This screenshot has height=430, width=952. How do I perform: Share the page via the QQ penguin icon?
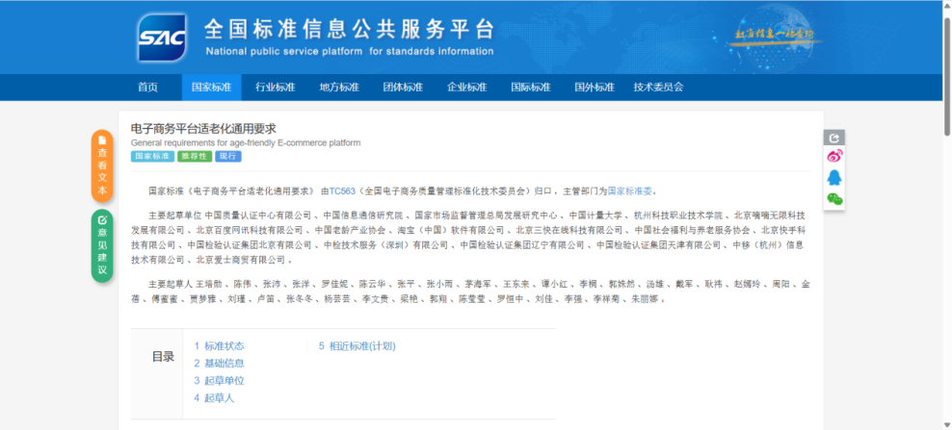(x=834, y=178)
